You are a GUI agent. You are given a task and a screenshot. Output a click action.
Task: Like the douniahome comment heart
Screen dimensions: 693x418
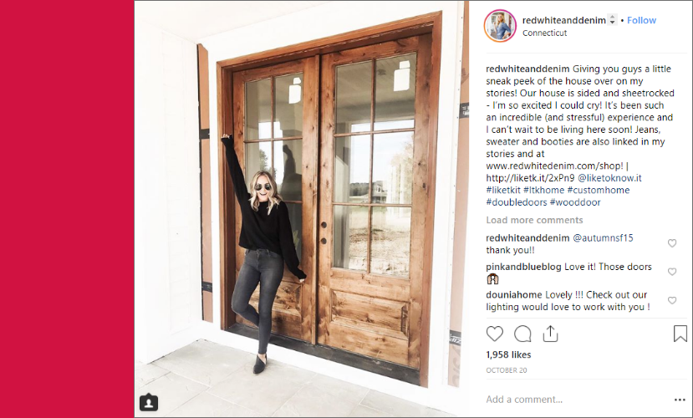click(x=672, y=300)
